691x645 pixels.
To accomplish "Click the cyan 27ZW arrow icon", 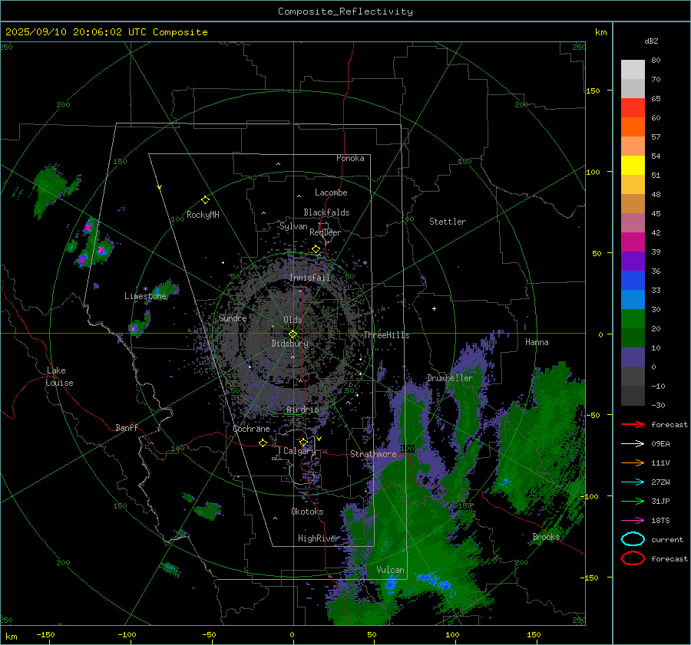I will coord(633,482).
